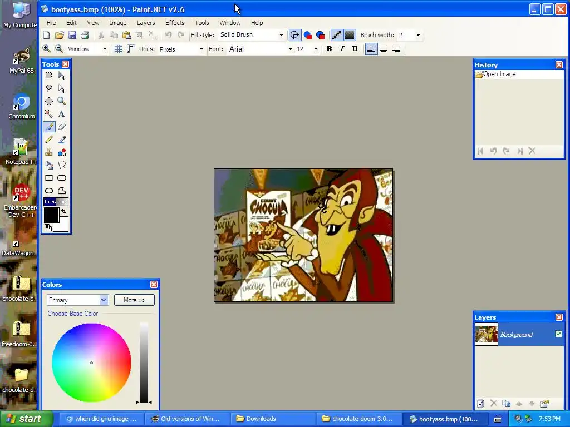Switch to Downloads taskbar window
Image resolution: width=570 pixels, height=427 pixels.
click(x=273, y=419)
